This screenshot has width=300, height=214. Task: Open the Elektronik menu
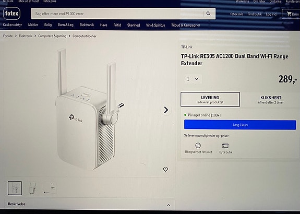pyautogui.click(x=87, y=25)
